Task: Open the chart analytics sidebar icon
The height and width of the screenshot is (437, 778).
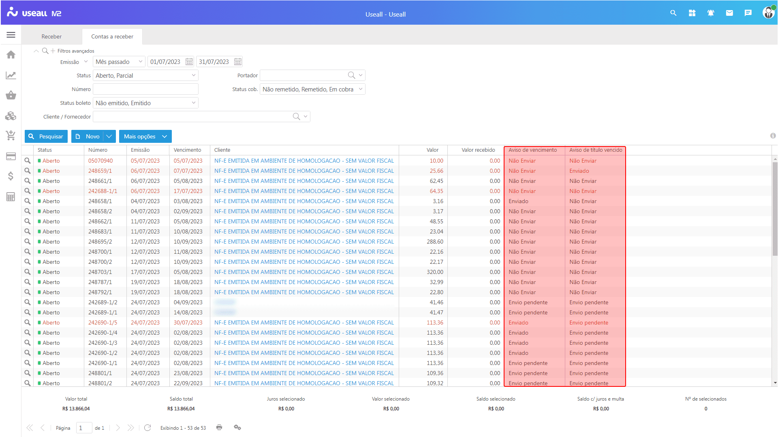Action: click(x=11, y=75)
